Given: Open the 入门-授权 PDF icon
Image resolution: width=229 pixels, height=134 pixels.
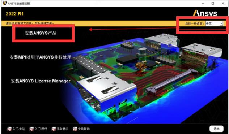Looking at the screenshot, I should pyautogui.click(x=31, y=129).
